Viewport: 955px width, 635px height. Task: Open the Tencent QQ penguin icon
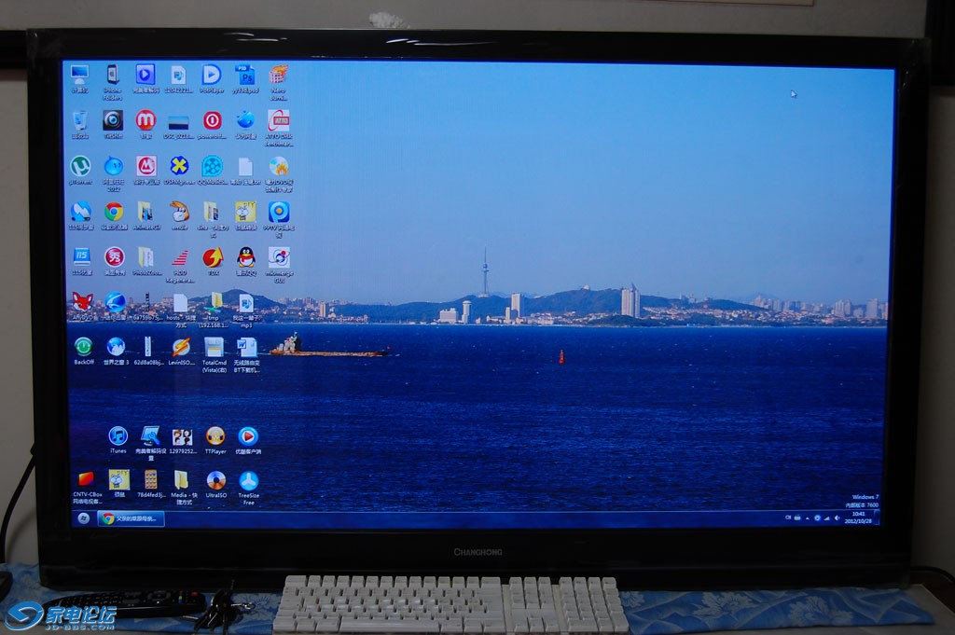point(245,257)
